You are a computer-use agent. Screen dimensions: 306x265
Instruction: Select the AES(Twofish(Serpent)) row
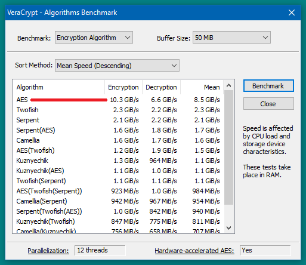[x=118, y=191]
